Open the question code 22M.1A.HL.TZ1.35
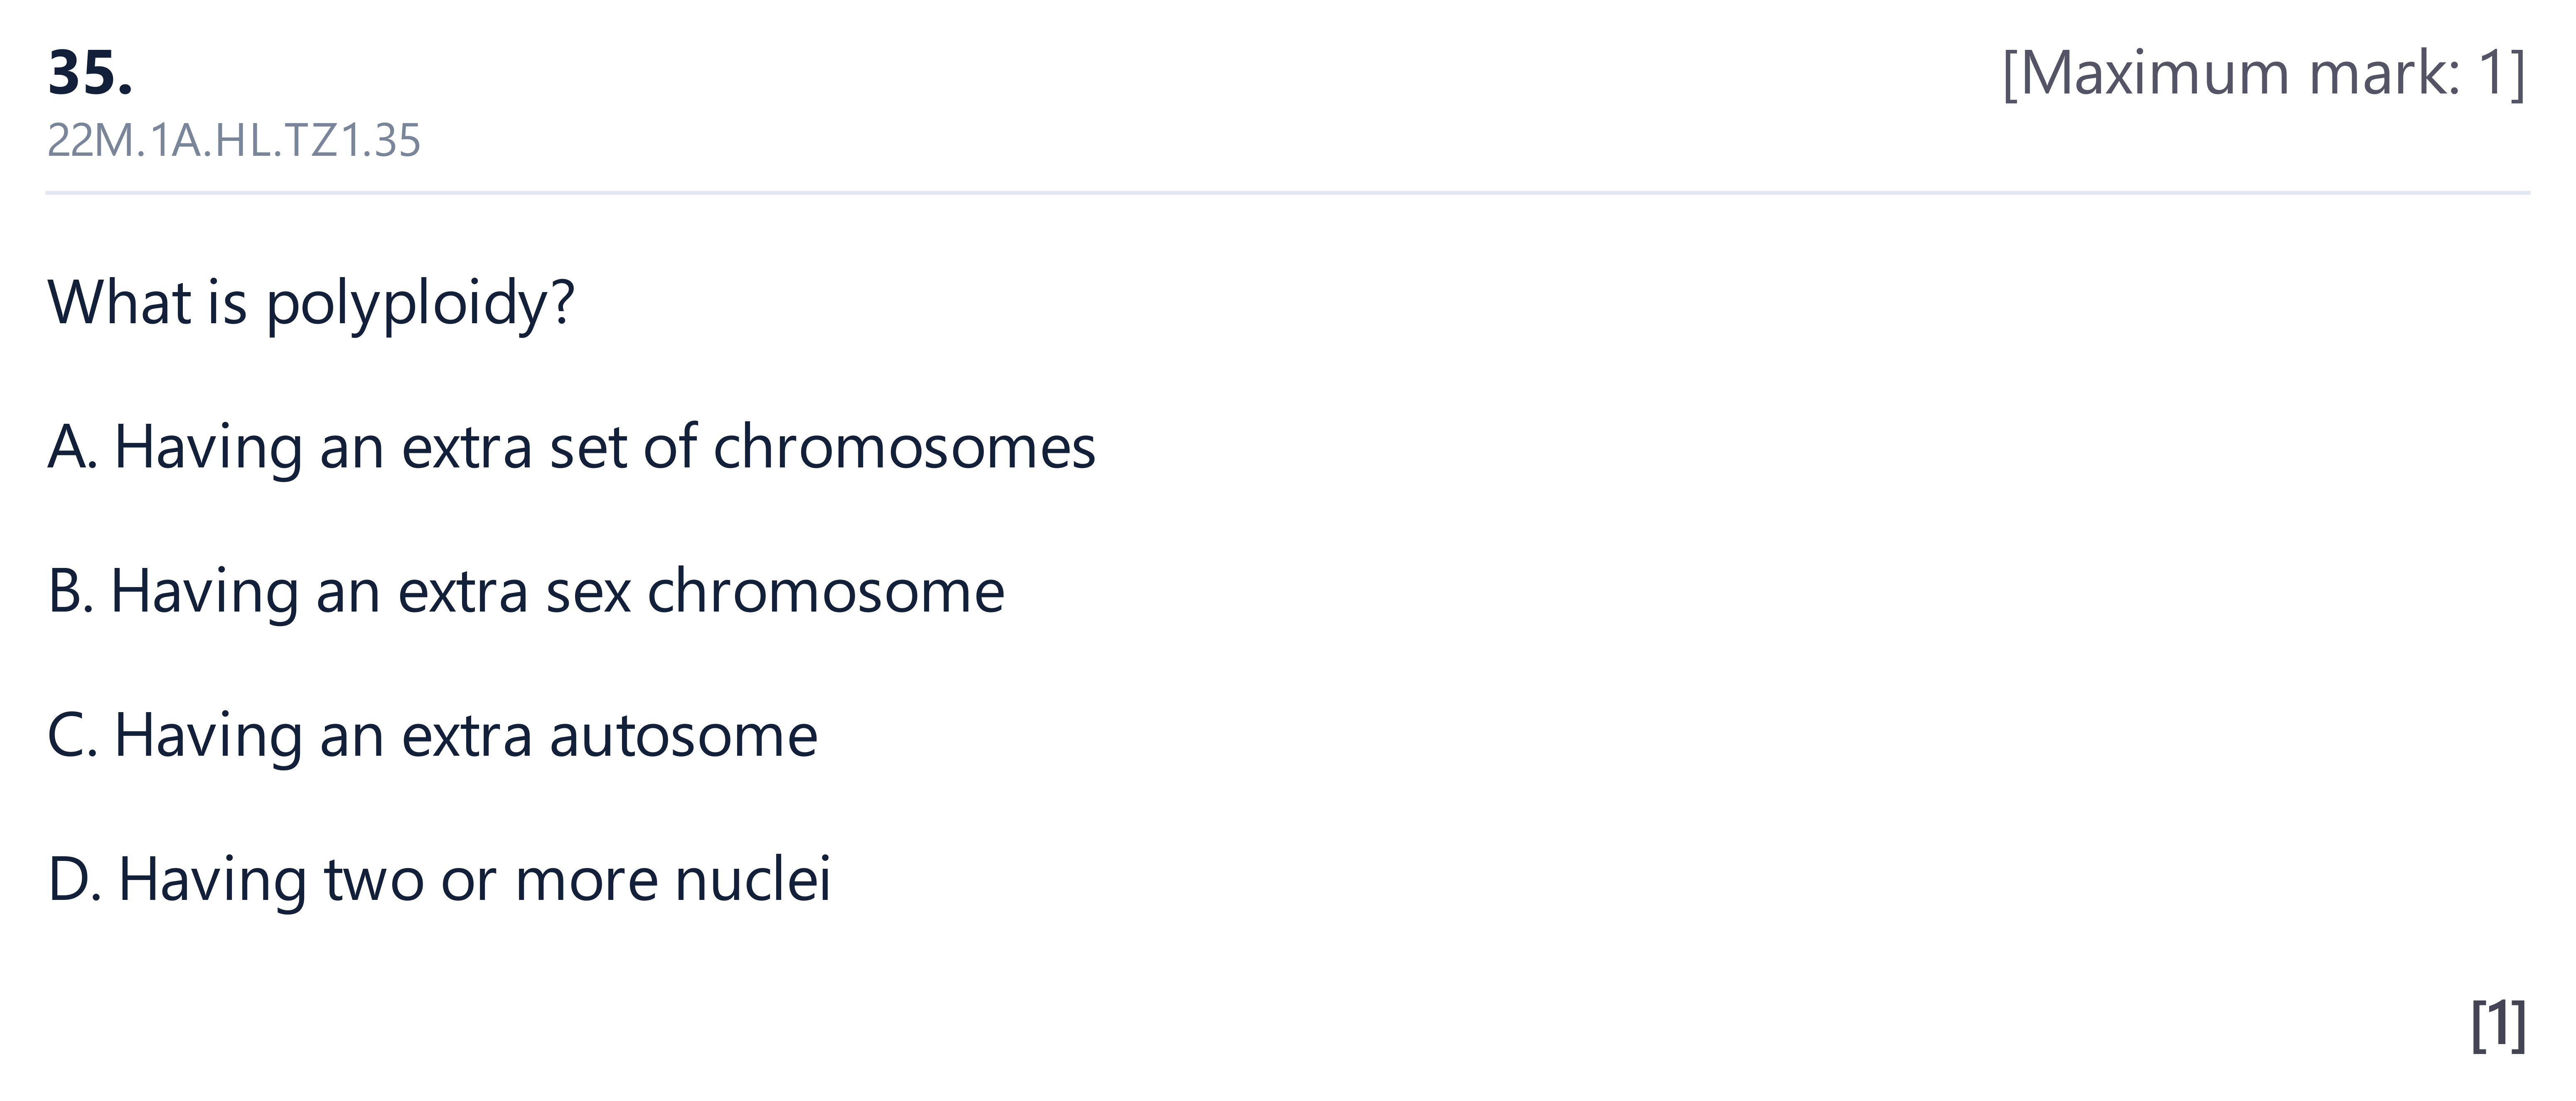2576x1101 pixels. (x=234, y=141)
